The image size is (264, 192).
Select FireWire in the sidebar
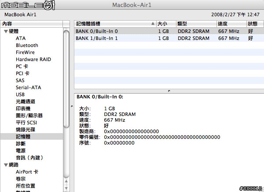point(25,52)
